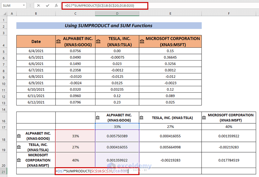Click weight cell D17 showing 33%
Viewport: 259px width, 177px height.
point(117,127)
